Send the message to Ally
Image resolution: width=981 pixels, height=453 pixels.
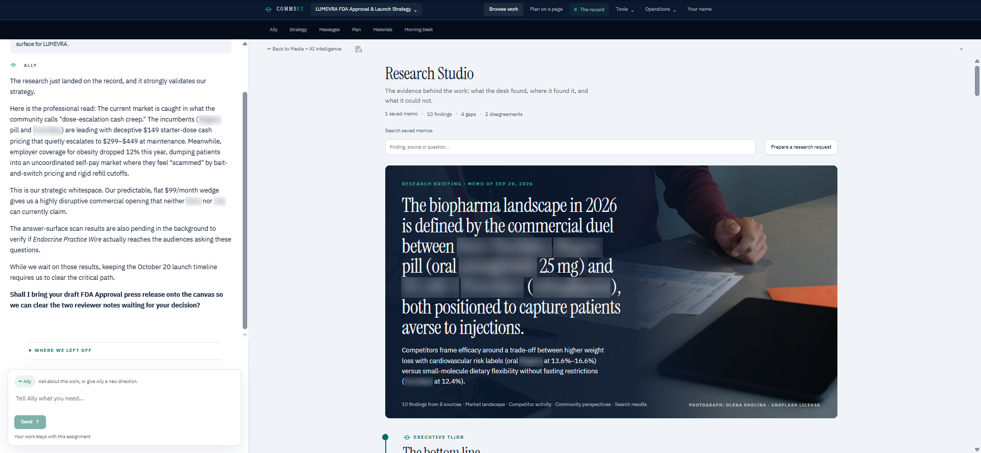point(30,422)
